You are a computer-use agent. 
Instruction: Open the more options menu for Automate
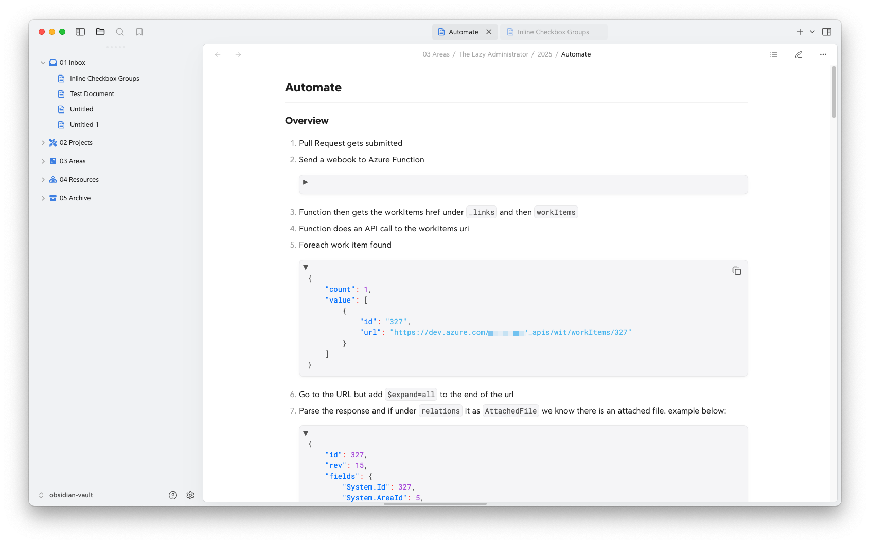click(823, 54)
